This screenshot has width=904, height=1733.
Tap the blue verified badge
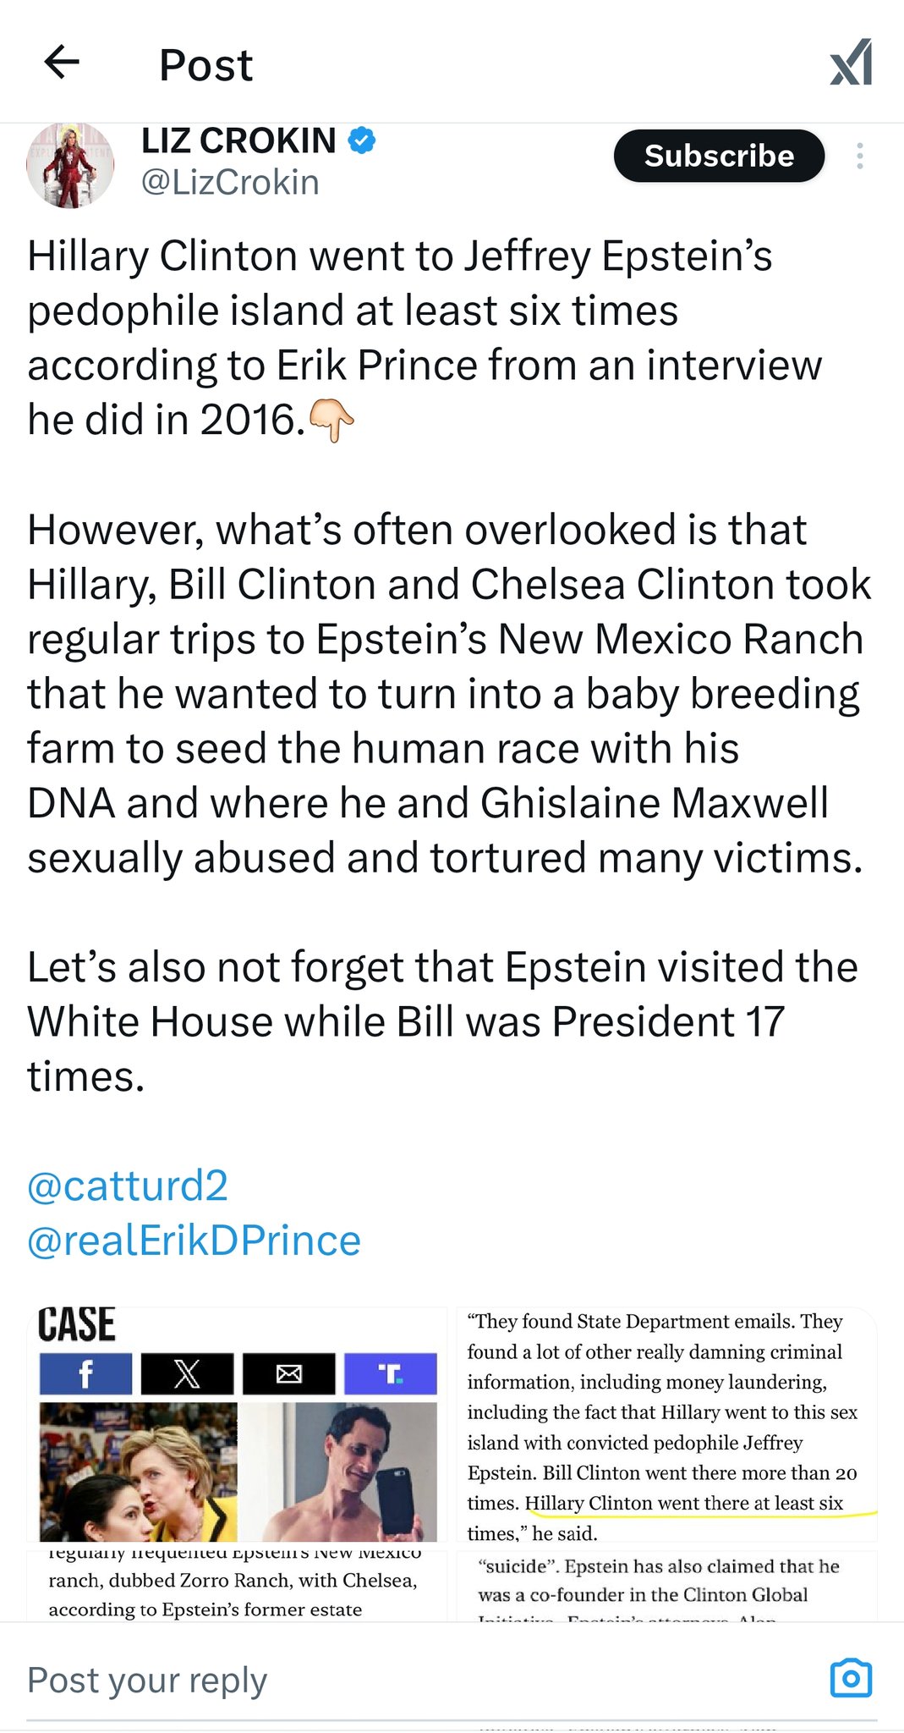[x=363, y=140]
